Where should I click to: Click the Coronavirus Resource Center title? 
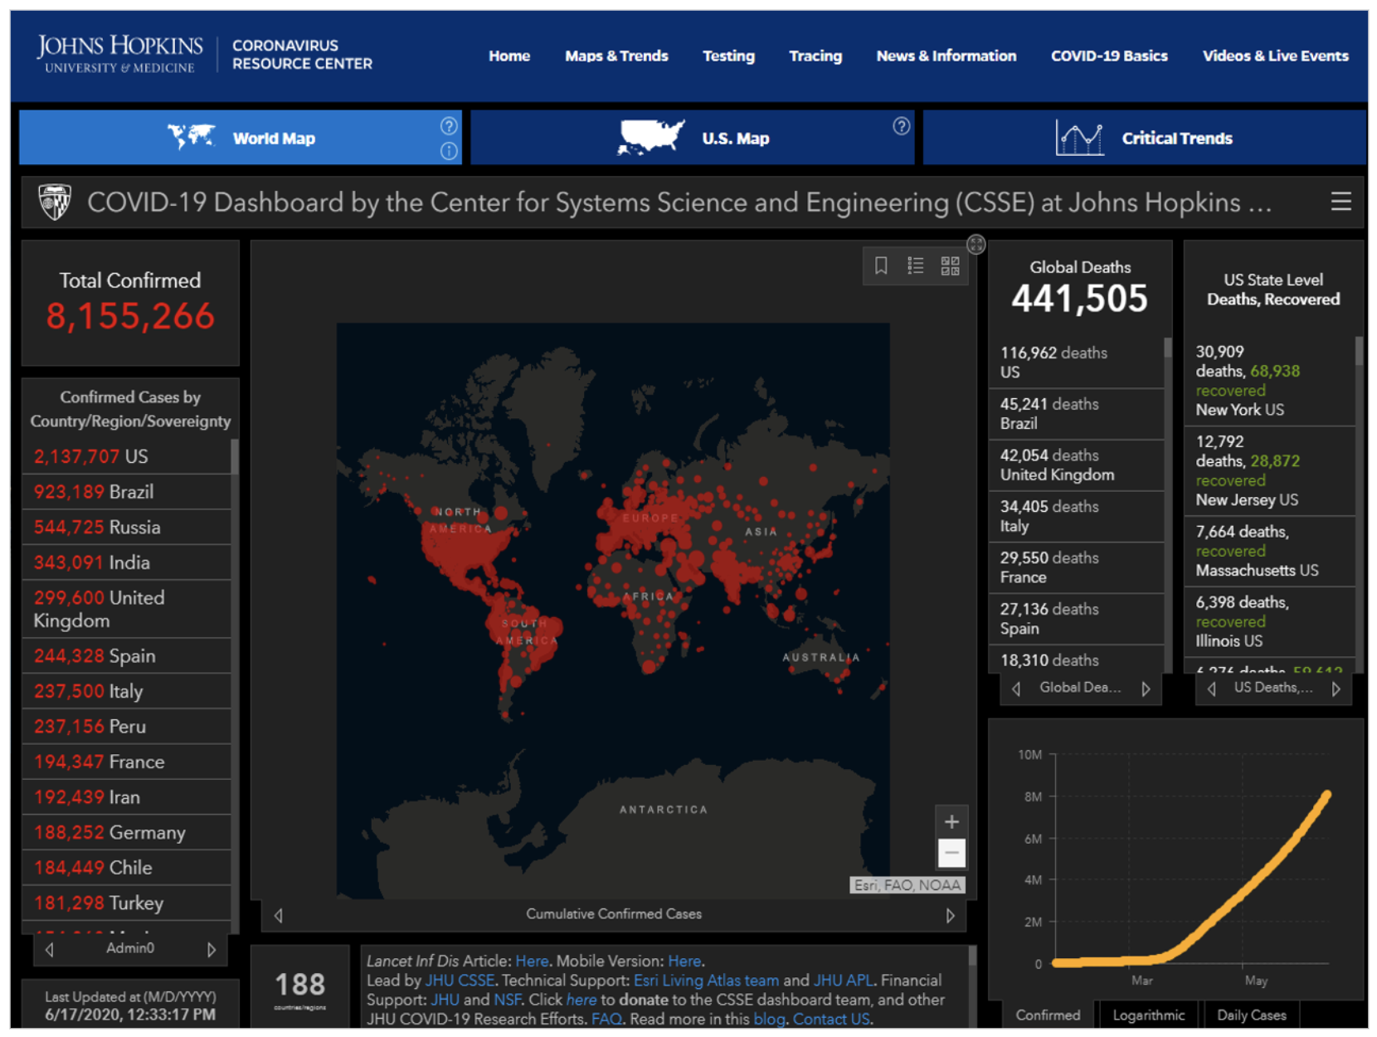click(302, 55)
